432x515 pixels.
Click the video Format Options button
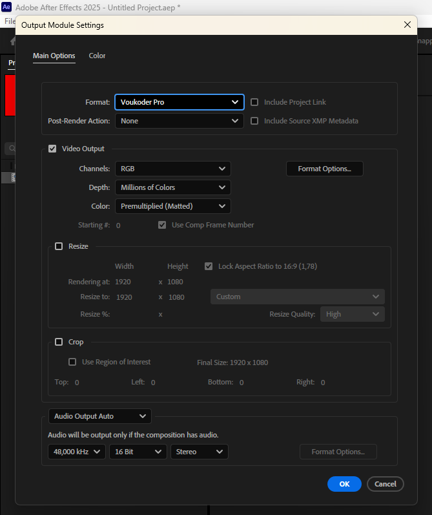pyautogui.click(x=324, y=169)
